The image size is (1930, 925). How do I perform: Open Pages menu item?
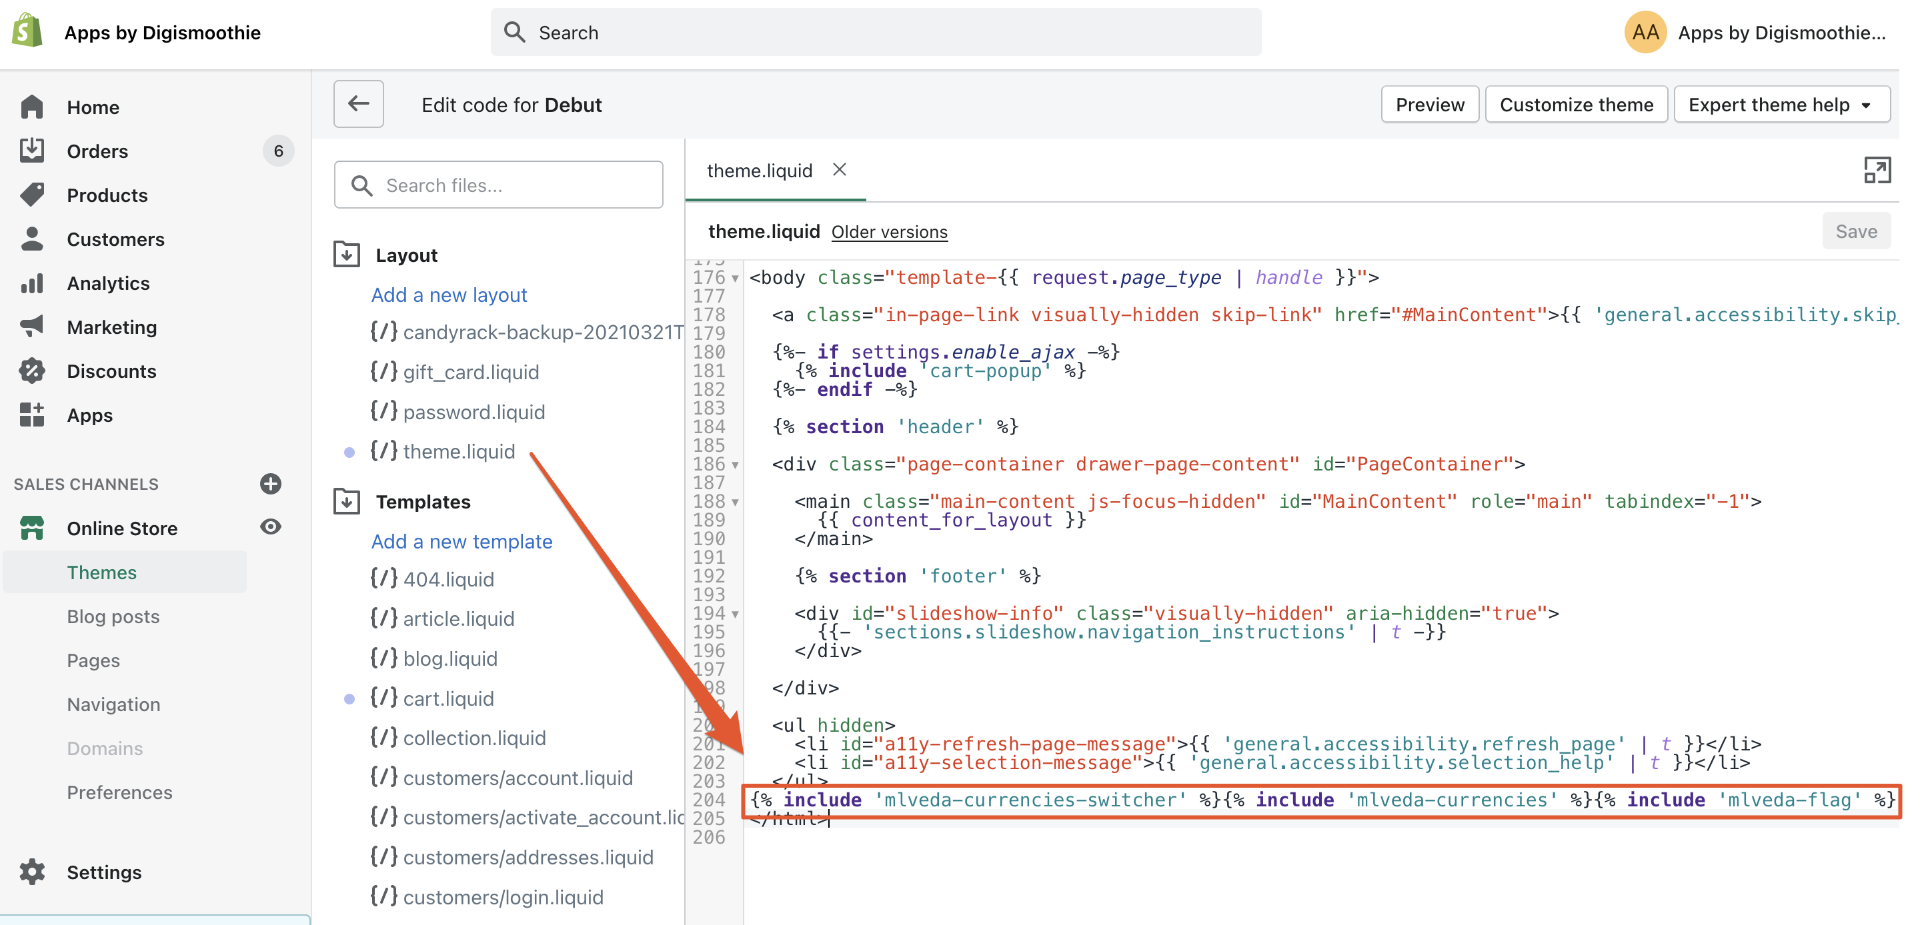click(93, 660)
